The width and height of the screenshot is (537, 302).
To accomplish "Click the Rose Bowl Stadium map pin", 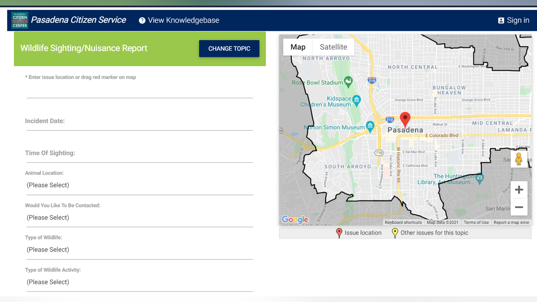I will [x=348, y=82].
